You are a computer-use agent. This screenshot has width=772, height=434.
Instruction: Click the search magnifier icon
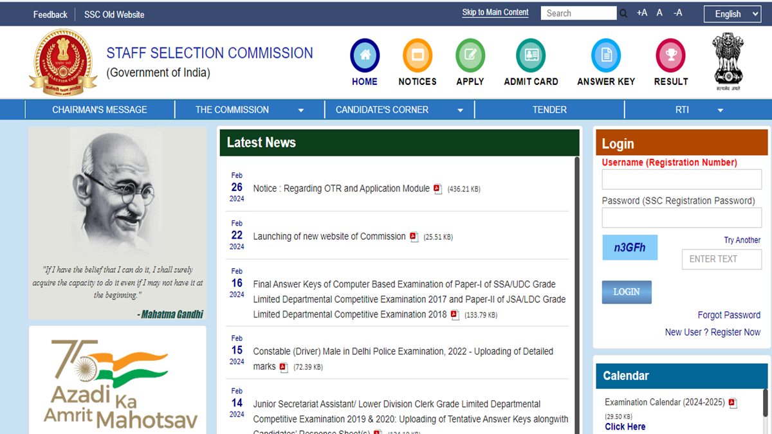coord(623,12)
